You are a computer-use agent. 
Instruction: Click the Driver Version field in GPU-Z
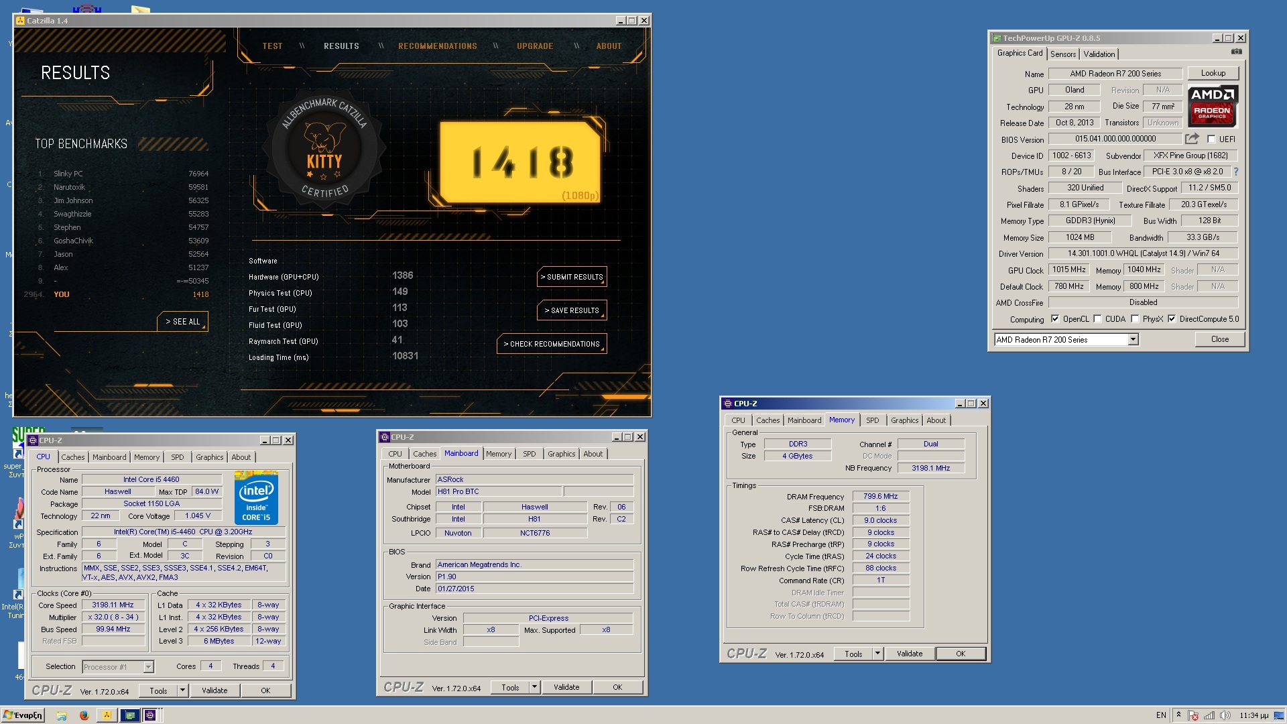[x=1144, y=253]
